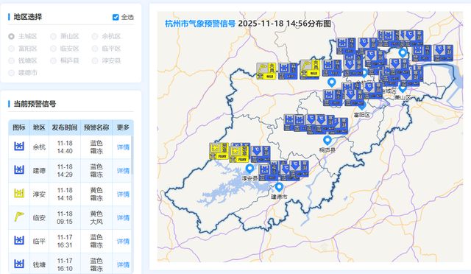This screenshot has height=274, width=471.
Task: Click the warning table's vertical scrollbar
Action: coord(132,156)
